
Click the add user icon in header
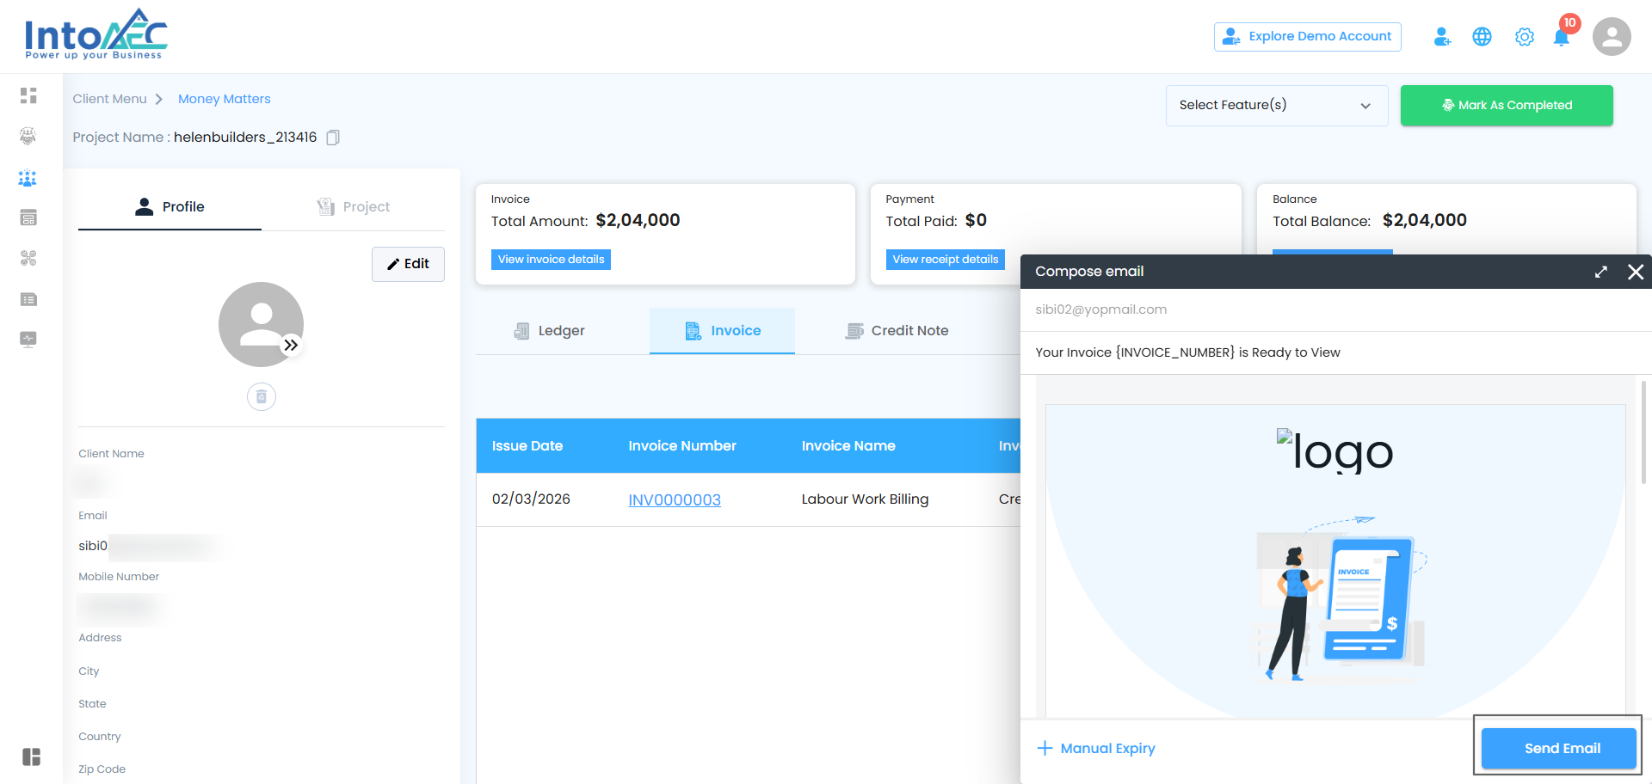click(1442, 37)
